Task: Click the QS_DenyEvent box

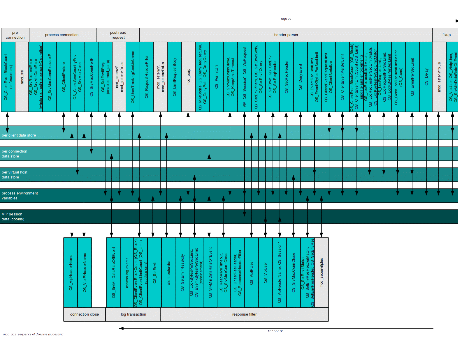Action: pyautogui.click(x=301, y=77)
